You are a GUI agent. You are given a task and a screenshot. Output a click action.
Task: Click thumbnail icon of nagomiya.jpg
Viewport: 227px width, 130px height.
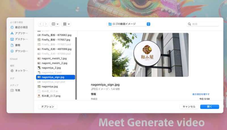pyautogui.click(x=39, y=86)
